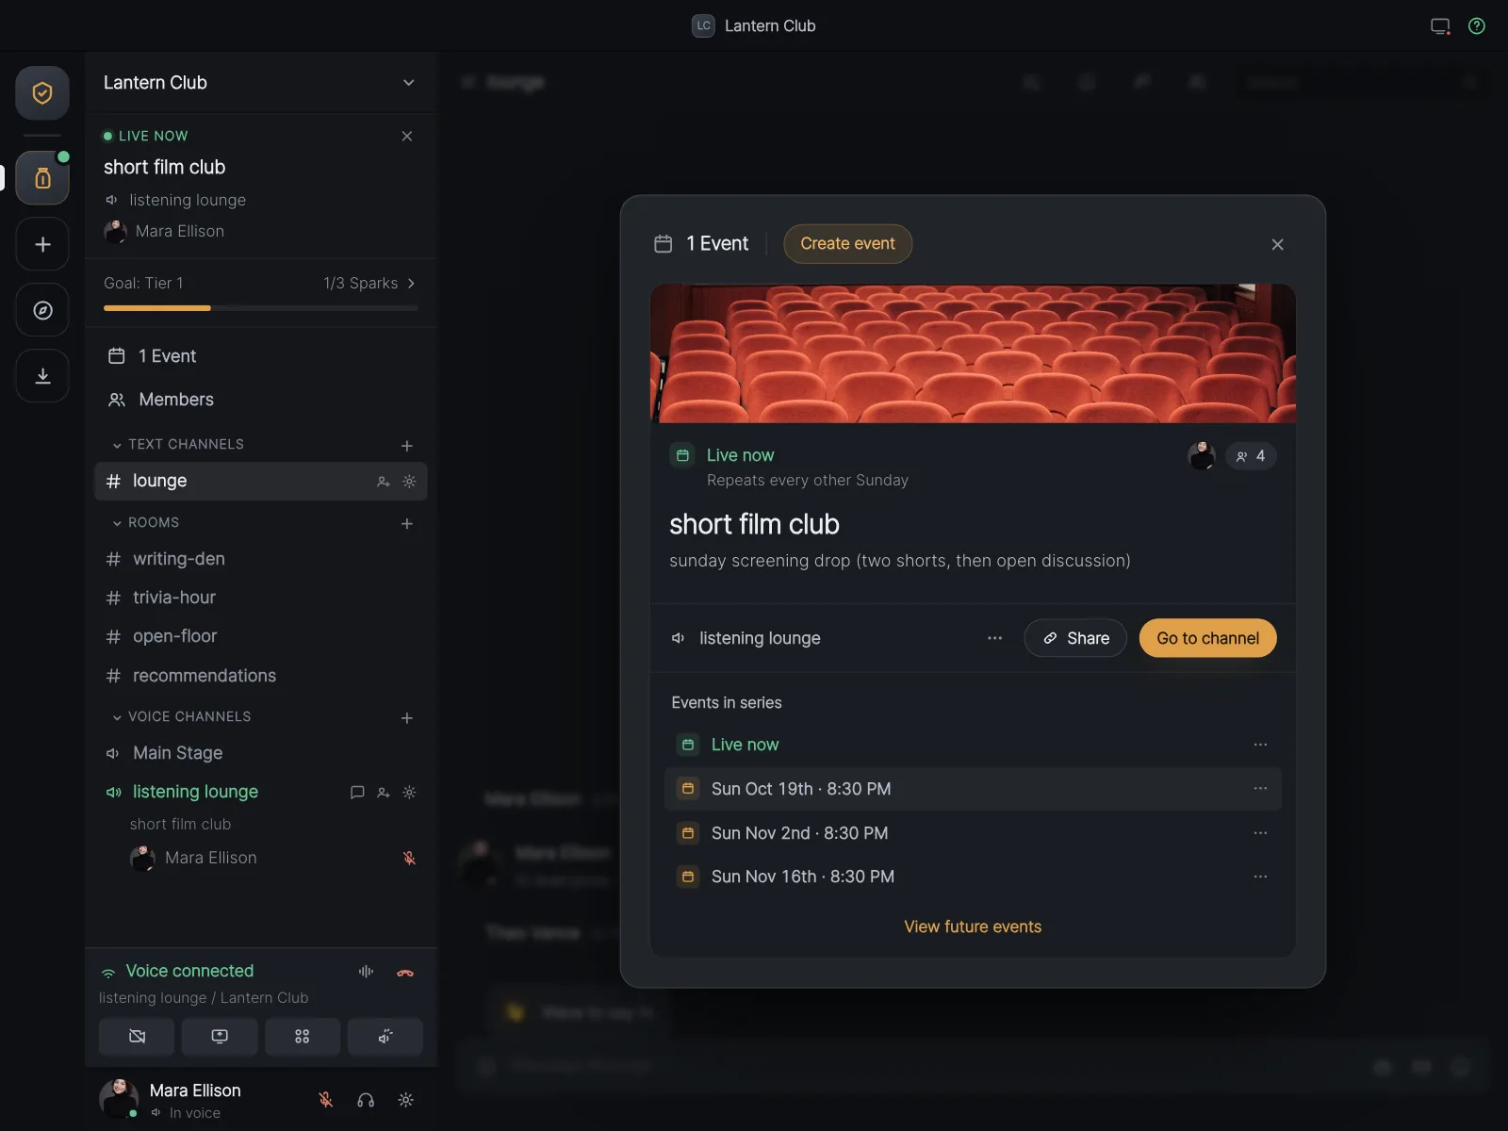Open options for Sun Nov 2nd event
The width and height of the screenshot is (1508, 1131).
tap(1260, 833)
